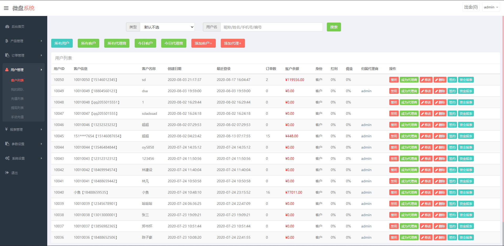Disable user 10050 with 禁用 button
504x246 pixels.
(394, 80)
